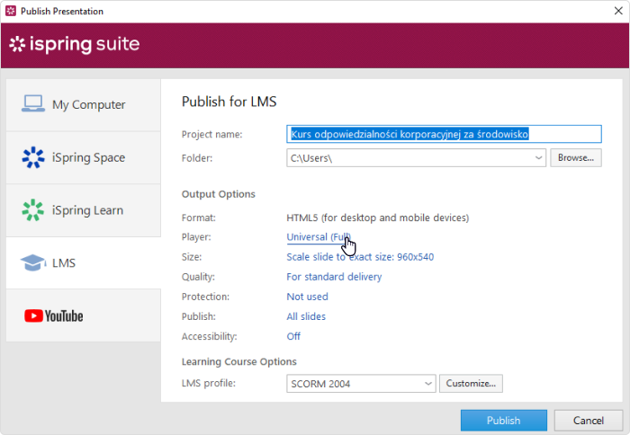
Task: Click the Publish: row label
Action: coord(199,316)
